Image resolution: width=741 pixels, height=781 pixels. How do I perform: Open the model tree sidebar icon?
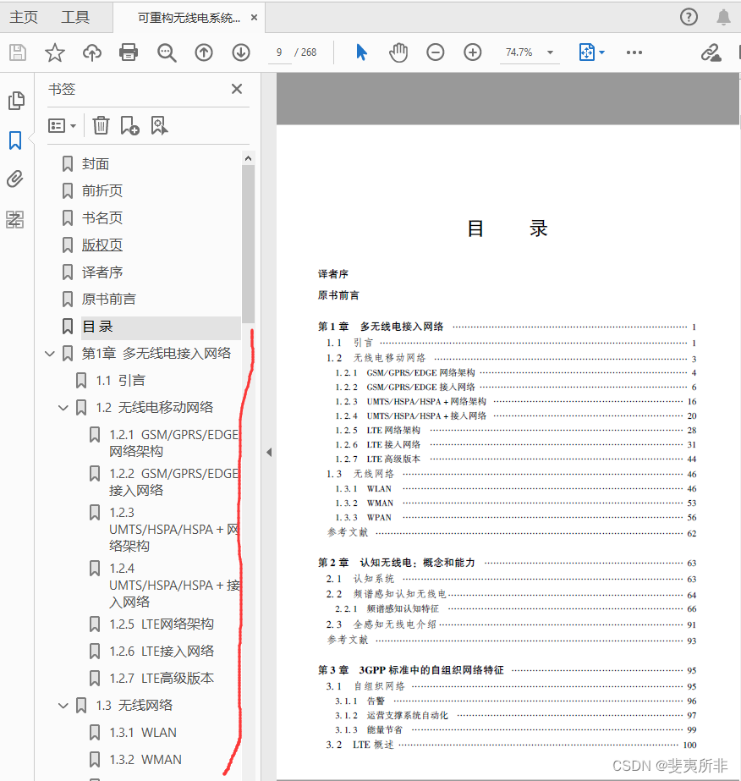tap(15, 219)
